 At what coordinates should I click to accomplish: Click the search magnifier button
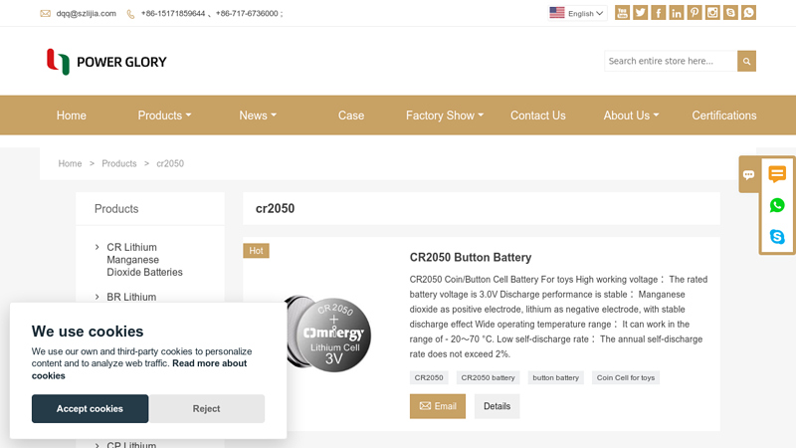(747, 61)
